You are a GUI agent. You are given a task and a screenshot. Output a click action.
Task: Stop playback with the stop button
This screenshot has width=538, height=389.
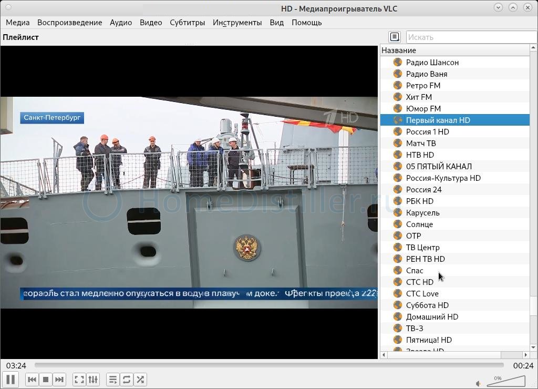(x=45, y=380)
